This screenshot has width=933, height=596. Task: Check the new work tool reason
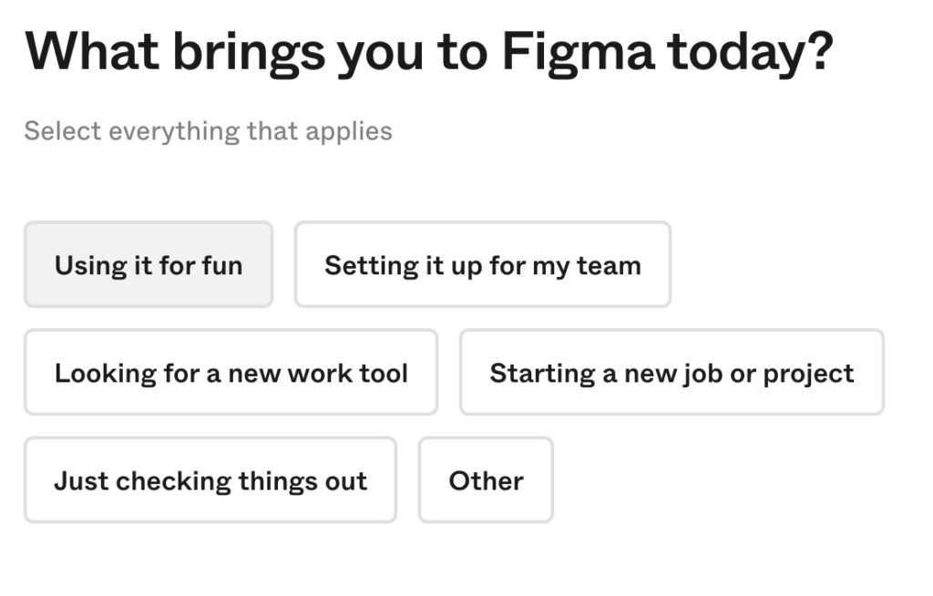tap(231, 373)
